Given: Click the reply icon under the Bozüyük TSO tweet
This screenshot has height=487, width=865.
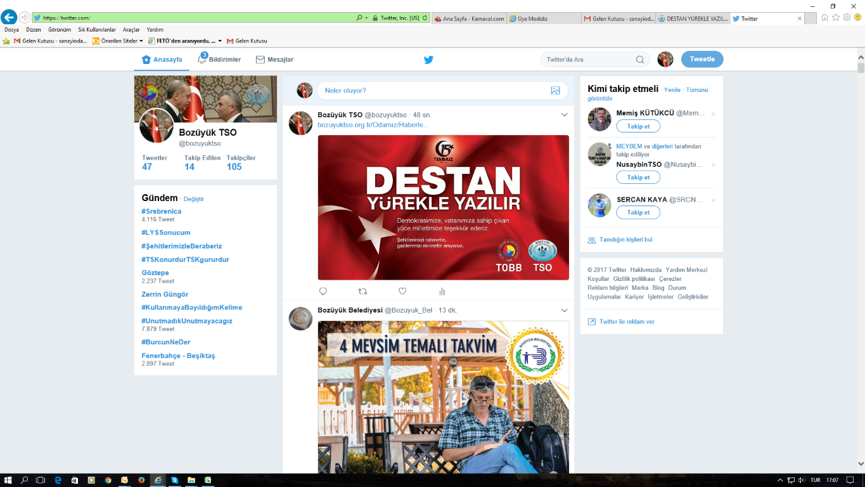Looking at the screenshot, I should (323, 291).
